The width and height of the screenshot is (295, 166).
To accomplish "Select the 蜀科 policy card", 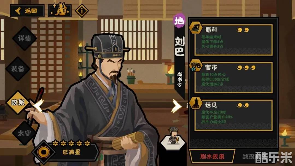I will point(233,40).
